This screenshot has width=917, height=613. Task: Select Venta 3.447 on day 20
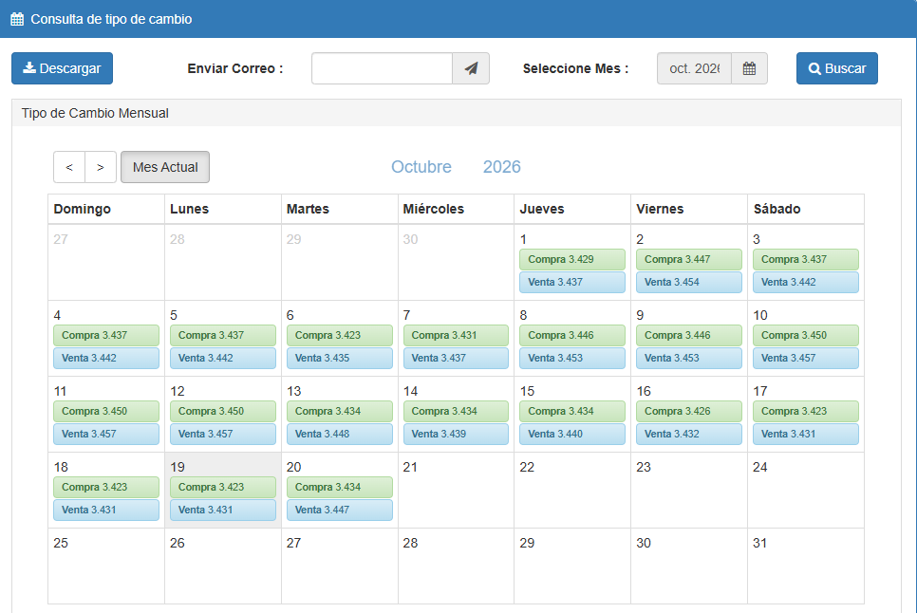[339, 511]
